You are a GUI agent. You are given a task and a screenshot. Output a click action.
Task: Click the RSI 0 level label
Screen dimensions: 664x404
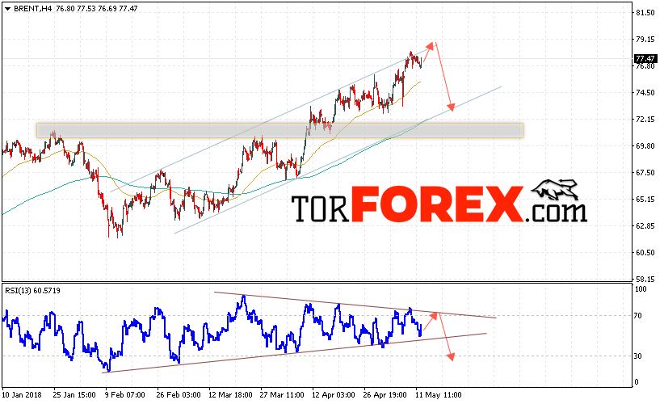pos(636,382)
